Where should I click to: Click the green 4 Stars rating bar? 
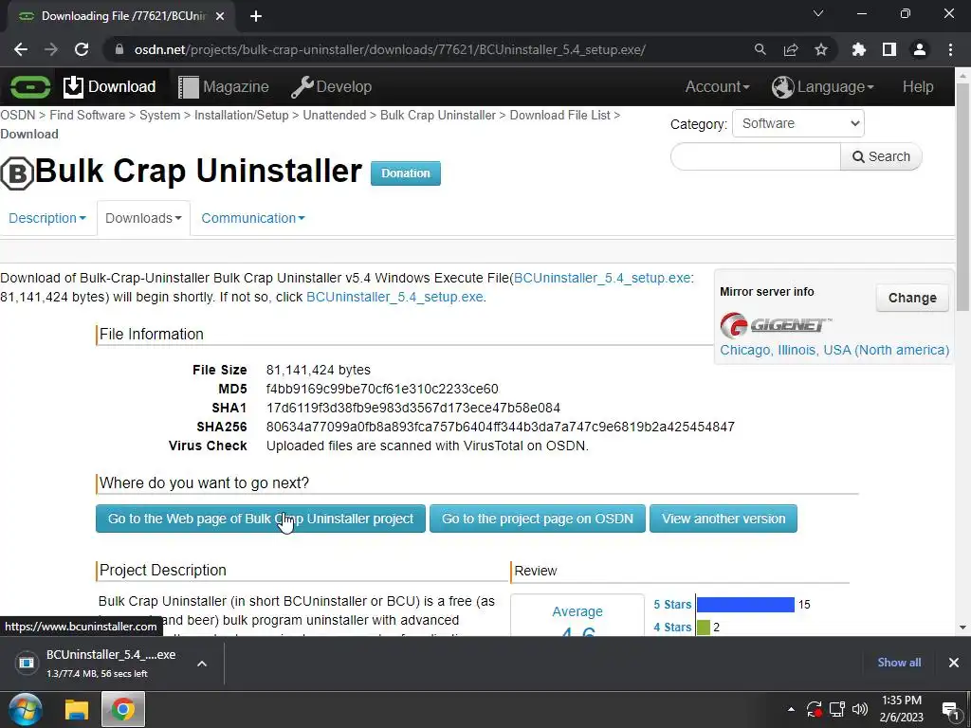[704, 628]
